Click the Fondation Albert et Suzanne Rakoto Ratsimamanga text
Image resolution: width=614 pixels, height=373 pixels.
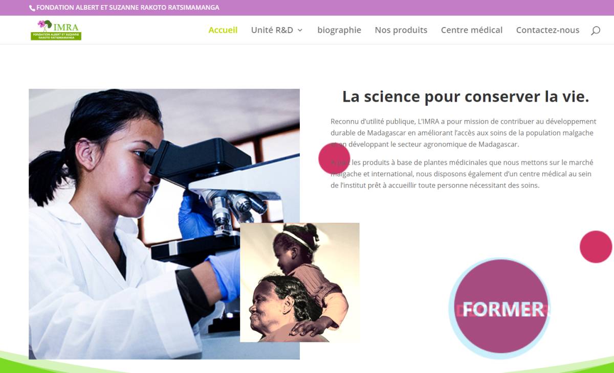tap(128, 8)
